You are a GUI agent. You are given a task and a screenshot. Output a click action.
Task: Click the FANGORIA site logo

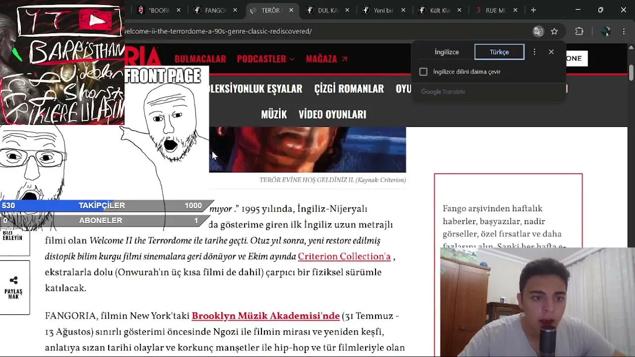pos(143,57)
